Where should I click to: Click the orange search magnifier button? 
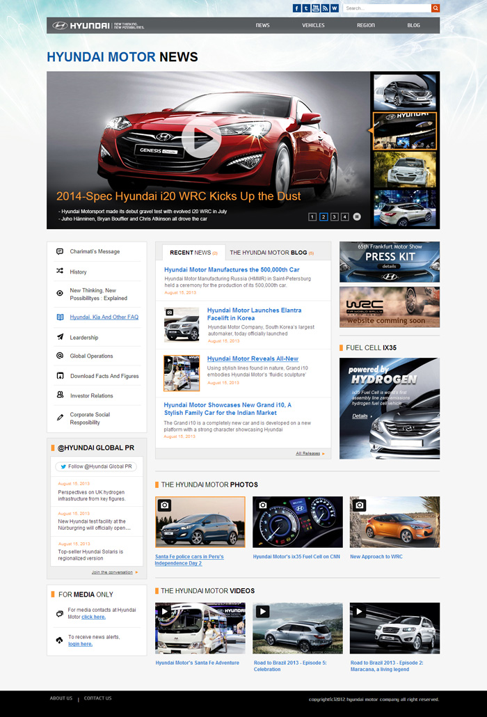pyautogui.click(x=436, y=8)
